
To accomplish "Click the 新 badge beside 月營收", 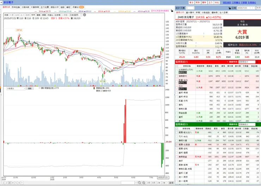I will point(81,7).
